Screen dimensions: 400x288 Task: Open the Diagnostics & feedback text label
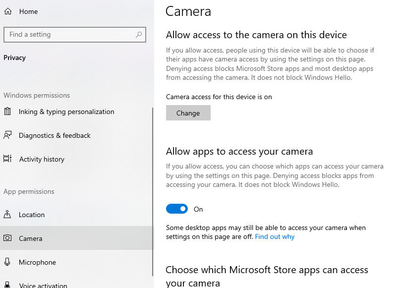point(55,135)
